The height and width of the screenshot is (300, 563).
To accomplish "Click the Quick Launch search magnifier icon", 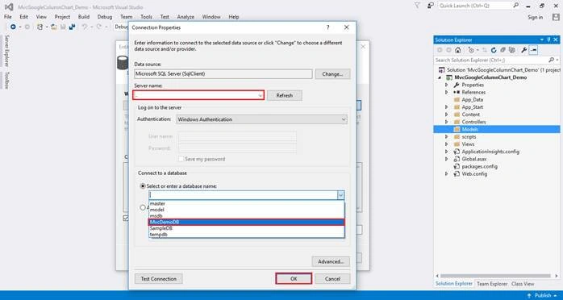I will (515, 6).
